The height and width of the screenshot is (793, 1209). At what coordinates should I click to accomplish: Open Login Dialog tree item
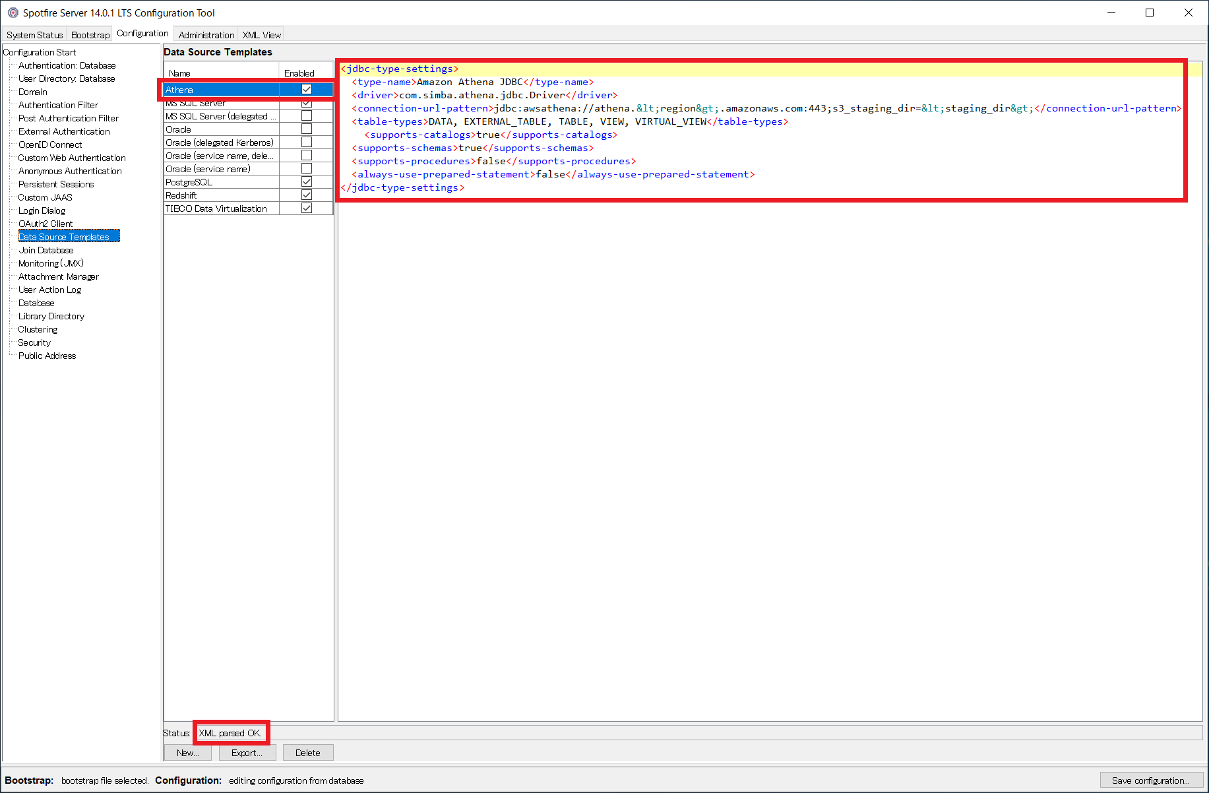click(x=42, y=210)
